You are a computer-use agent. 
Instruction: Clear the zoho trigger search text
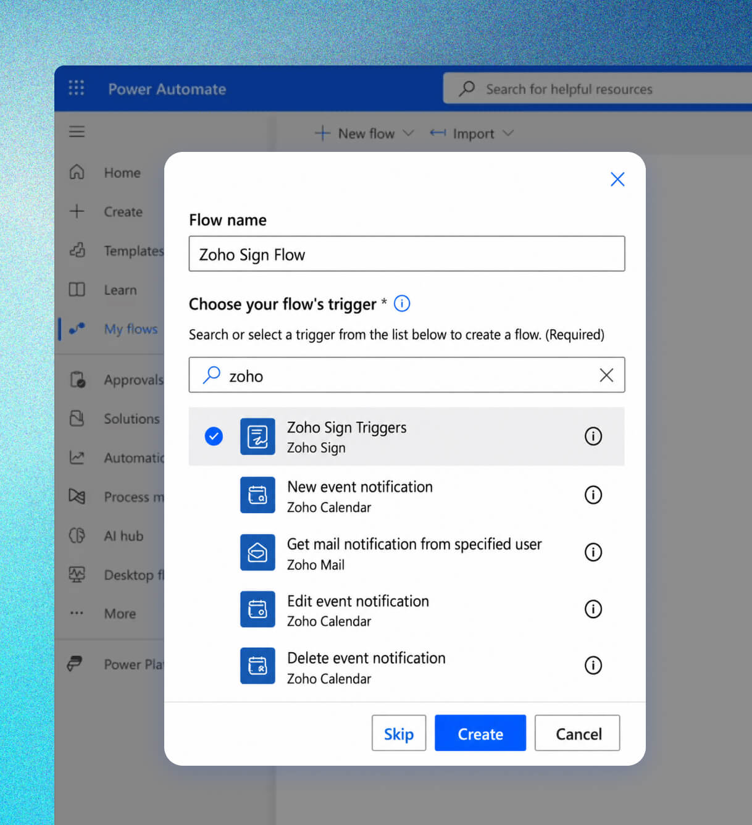point(606,375)
